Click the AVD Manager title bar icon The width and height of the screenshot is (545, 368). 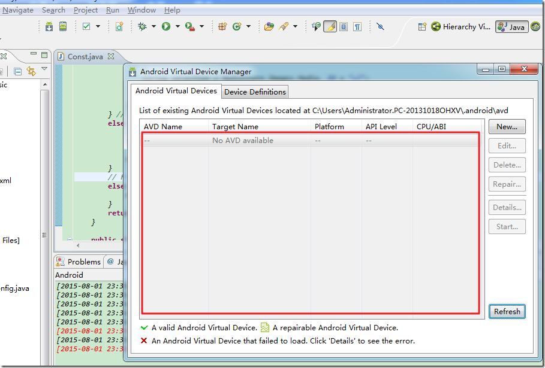[x=133, y=72]
